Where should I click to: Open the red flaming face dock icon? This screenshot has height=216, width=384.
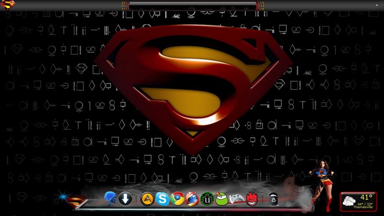252,199
